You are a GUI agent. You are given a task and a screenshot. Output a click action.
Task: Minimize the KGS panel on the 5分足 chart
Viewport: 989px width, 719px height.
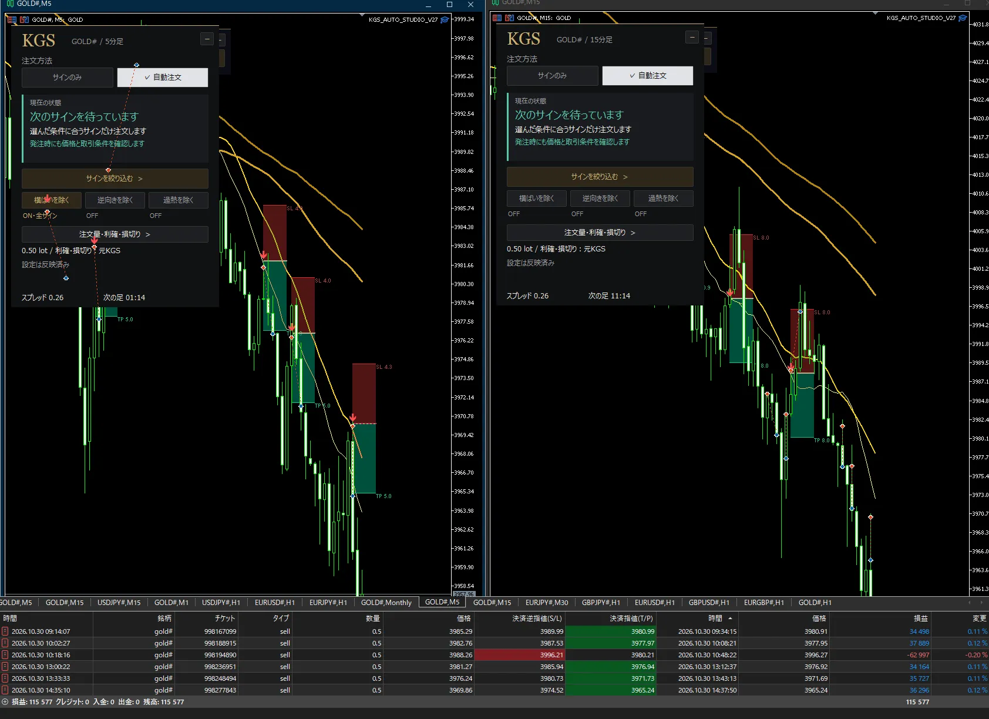(207, 39)
